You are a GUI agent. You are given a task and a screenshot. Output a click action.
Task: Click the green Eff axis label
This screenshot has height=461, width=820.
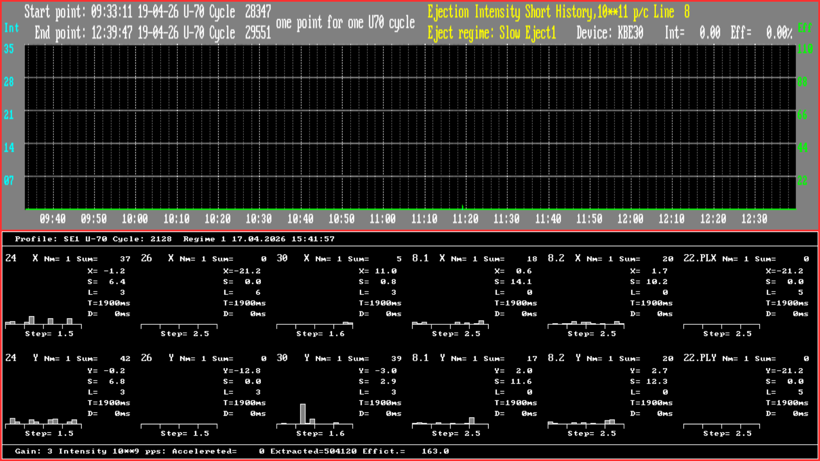(x=805, y=28)
